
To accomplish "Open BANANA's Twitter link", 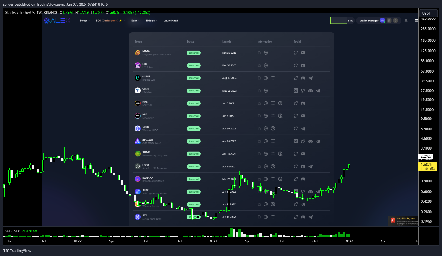I will (x=296, y=179).
